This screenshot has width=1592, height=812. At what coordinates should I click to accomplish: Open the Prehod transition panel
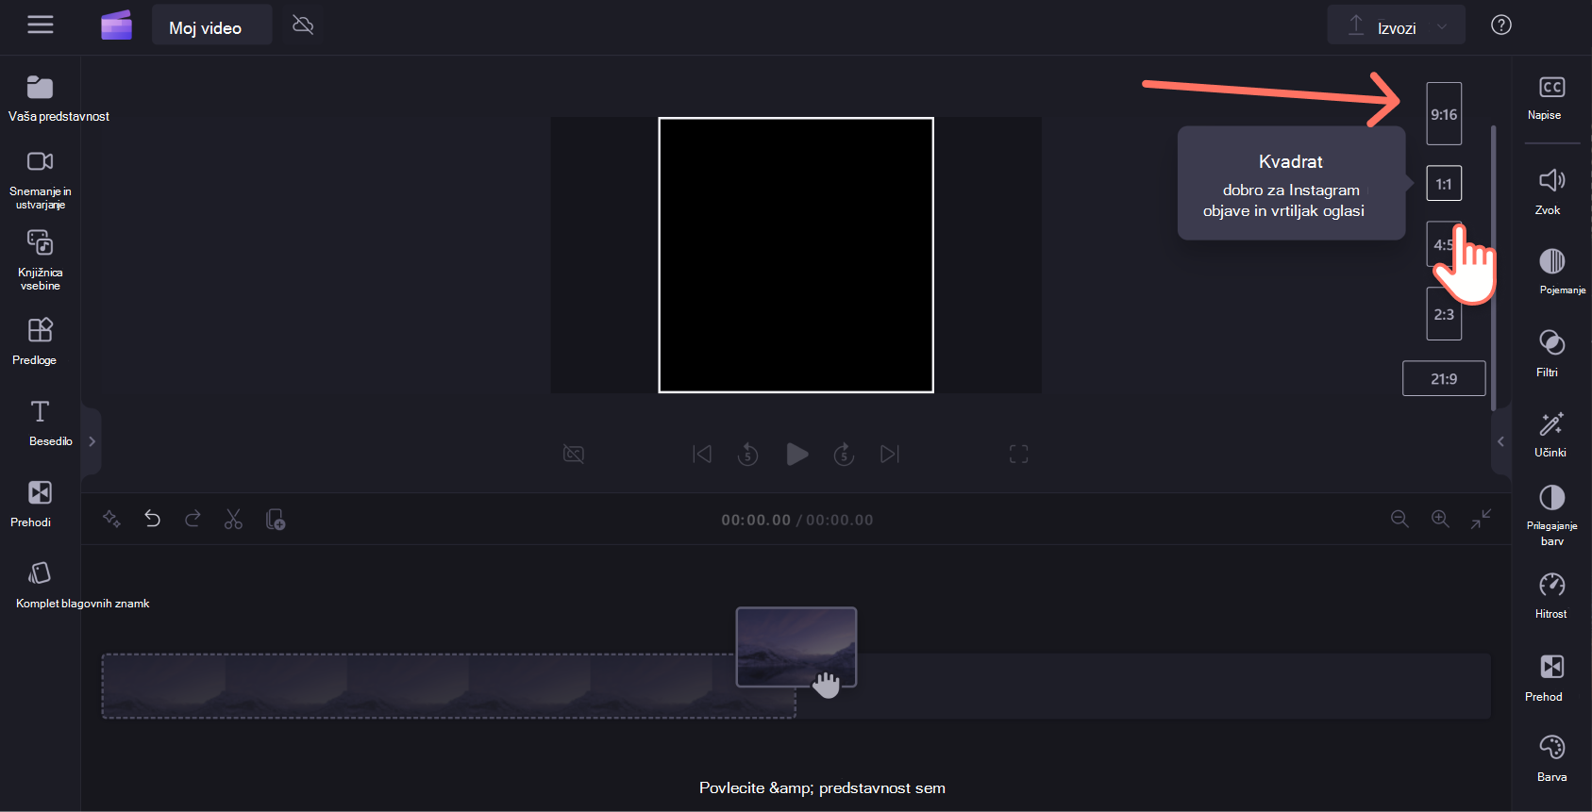(x=1551, y=678)
